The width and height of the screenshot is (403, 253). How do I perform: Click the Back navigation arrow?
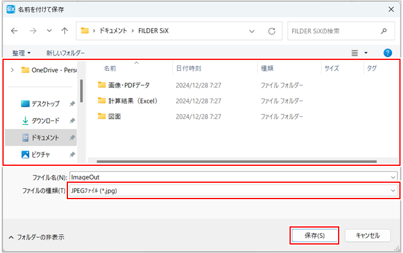click(x=15, y=30)
